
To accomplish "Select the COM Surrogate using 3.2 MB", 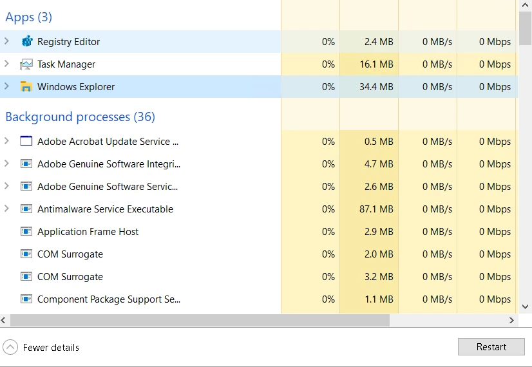I will pyautogui.click(x=70, y=277).
